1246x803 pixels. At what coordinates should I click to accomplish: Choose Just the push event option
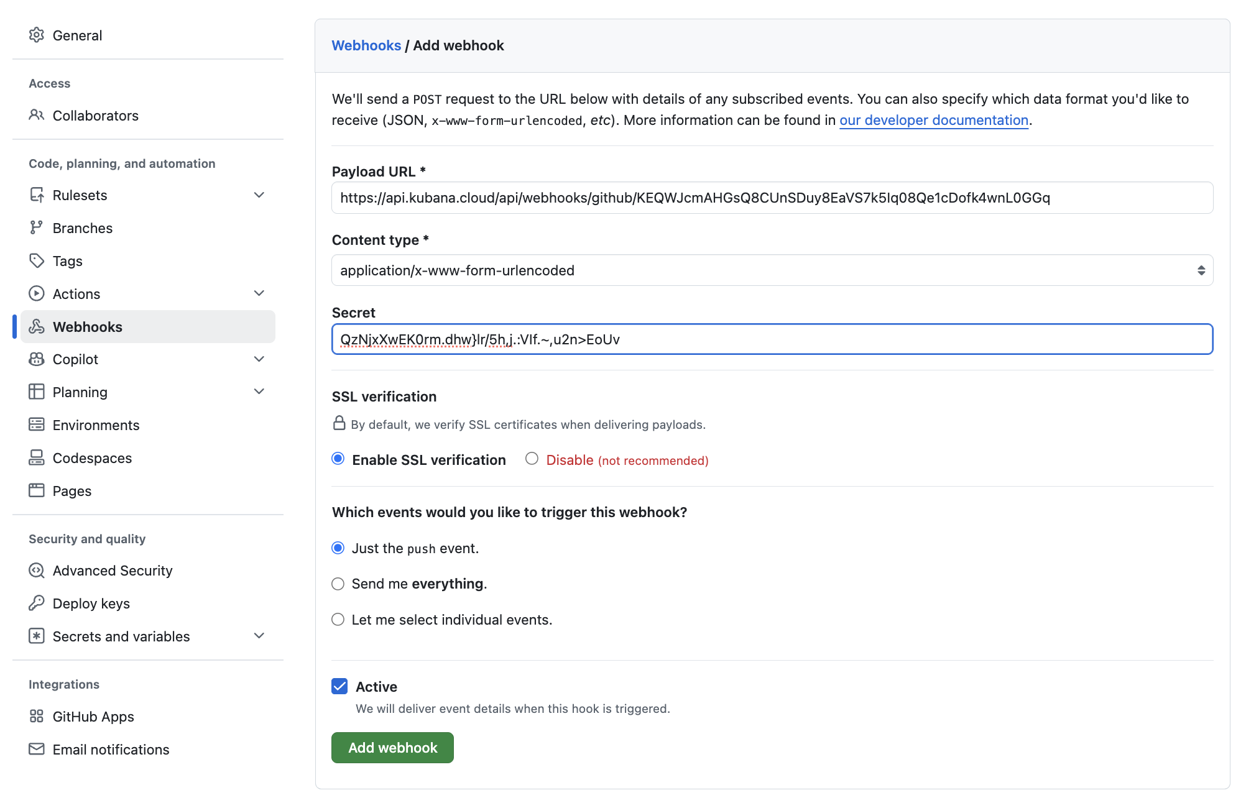[338, 548]
